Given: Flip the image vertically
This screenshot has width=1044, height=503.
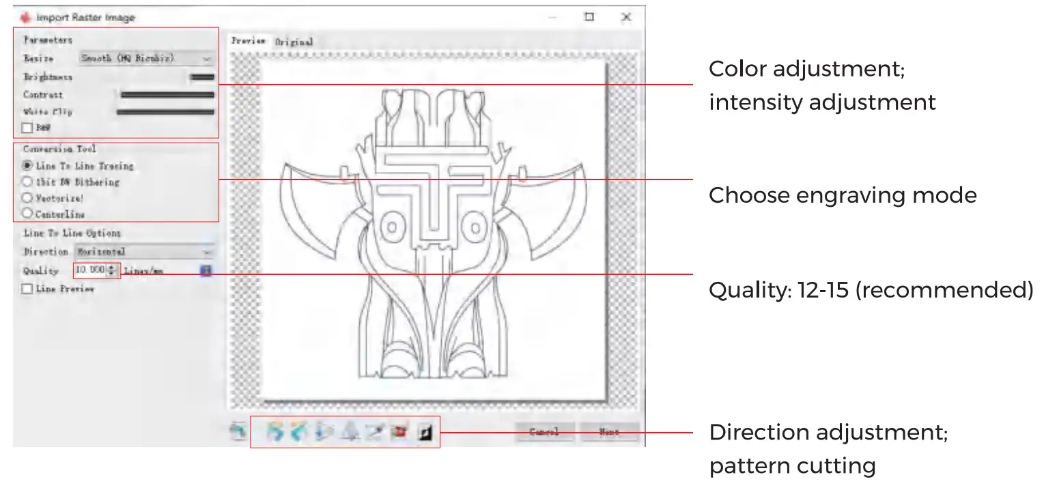Looking at the screenshot, I should click(x=350, y=432).
